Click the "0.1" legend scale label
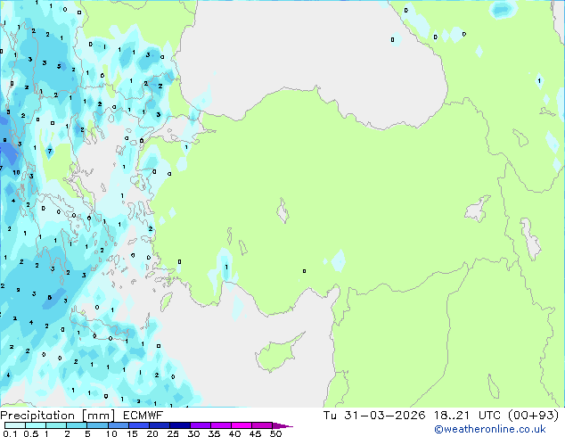Image resolution: width=565 pixels, height=437 pixels. tap(10, 433)
